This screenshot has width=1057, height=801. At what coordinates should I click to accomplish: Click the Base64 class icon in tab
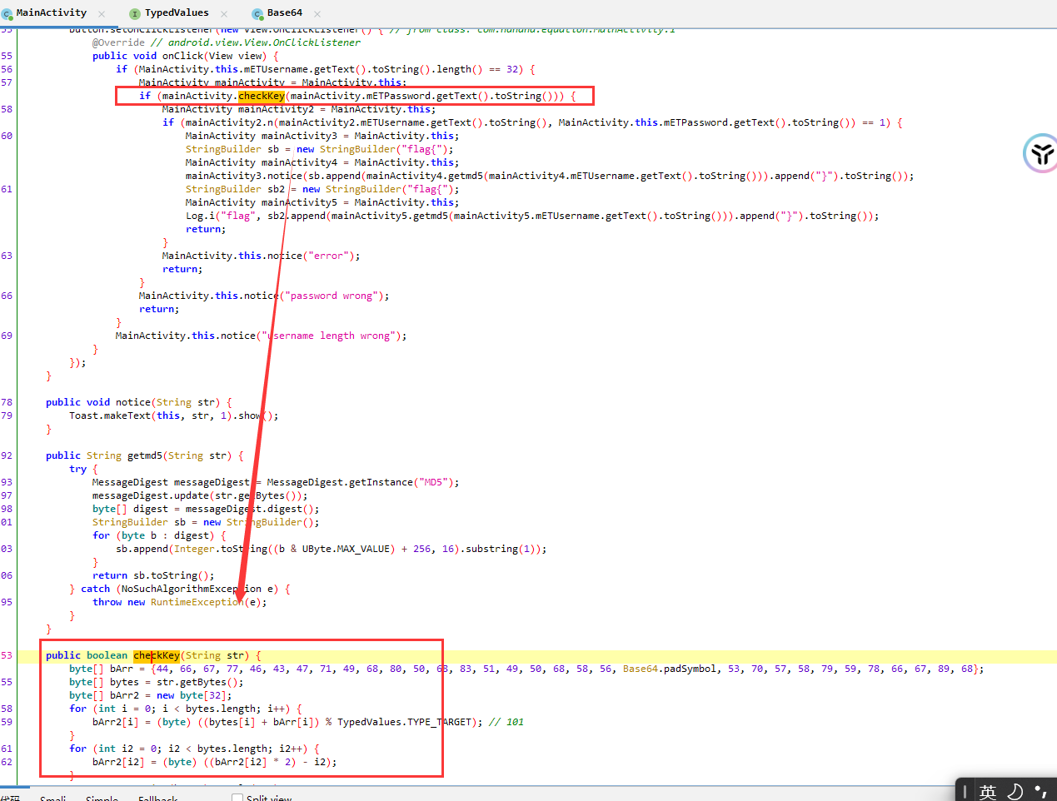pos(257,13)
